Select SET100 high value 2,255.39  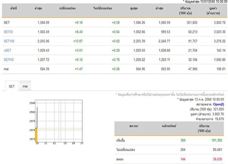[139, 41]
